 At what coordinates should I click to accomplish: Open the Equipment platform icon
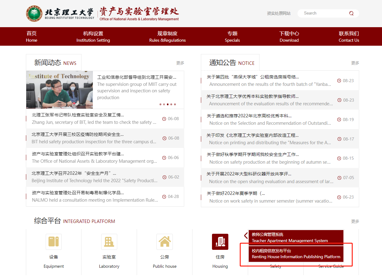(x=54, y=241)
